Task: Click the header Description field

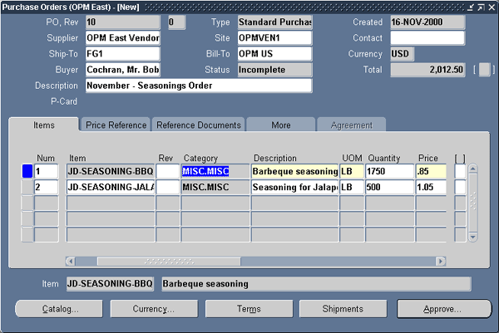Action: (x=199, y=86)
